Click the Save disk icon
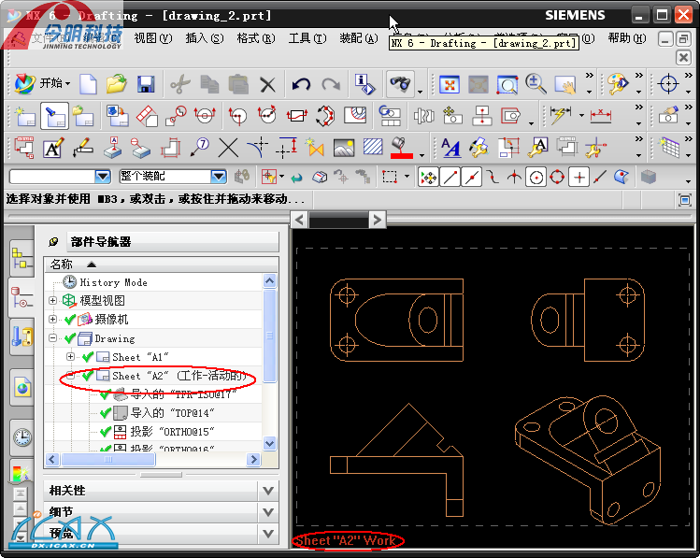Viewport: 700px width, 558px height. coord(146,85)
